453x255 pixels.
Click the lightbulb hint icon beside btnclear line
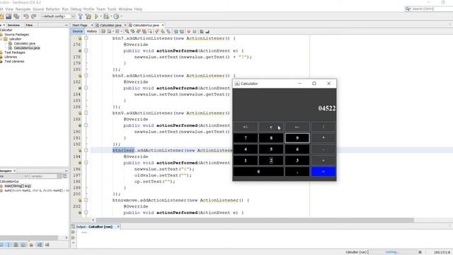(x=80, y=150)
